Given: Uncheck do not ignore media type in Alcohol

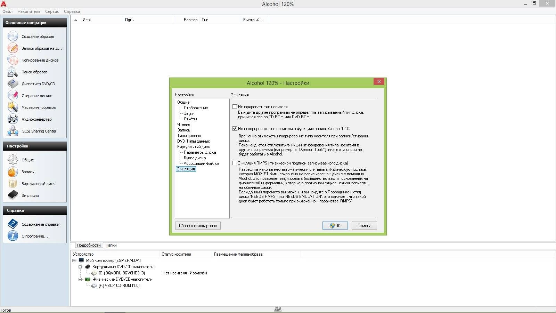Looking at the screenshot, I should [x=235, y=129].
